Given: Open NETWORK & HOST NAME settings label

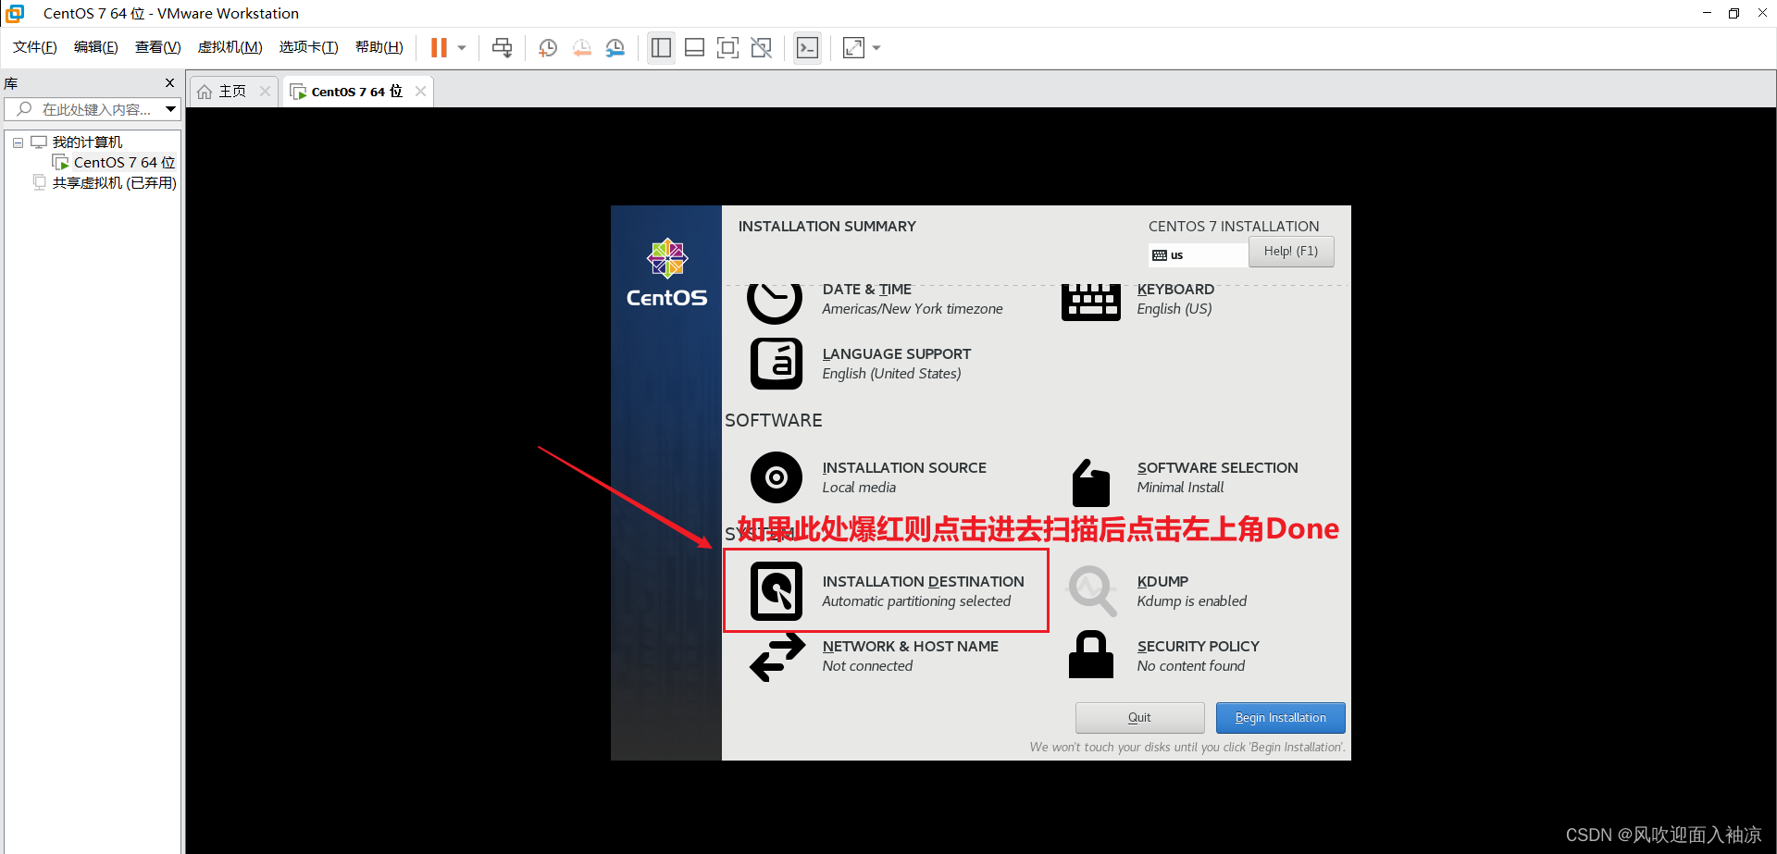Looking at the screenshot, I should click(x=910, y=656).
